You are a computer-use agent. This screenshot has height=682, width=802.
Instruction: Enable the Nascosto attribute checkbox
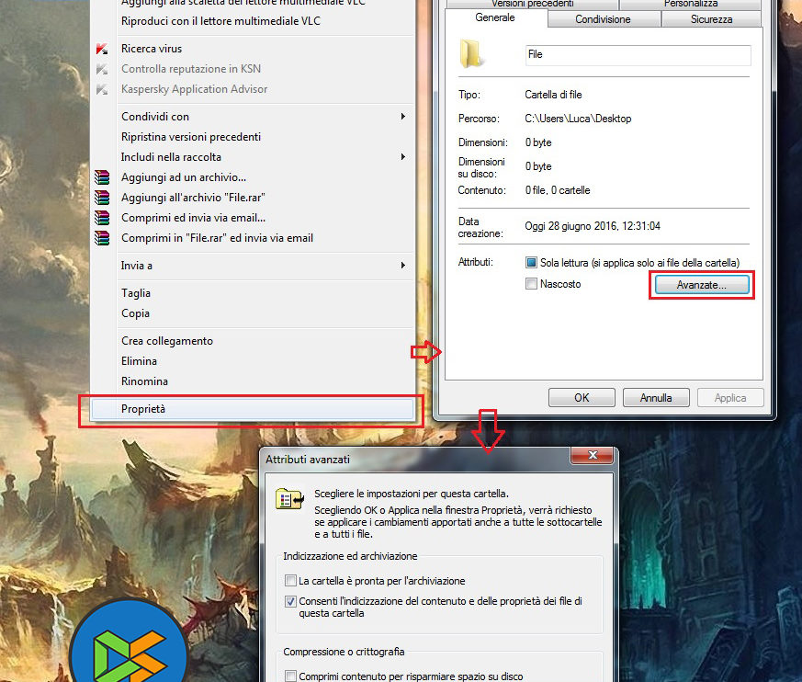click(531, 283)
